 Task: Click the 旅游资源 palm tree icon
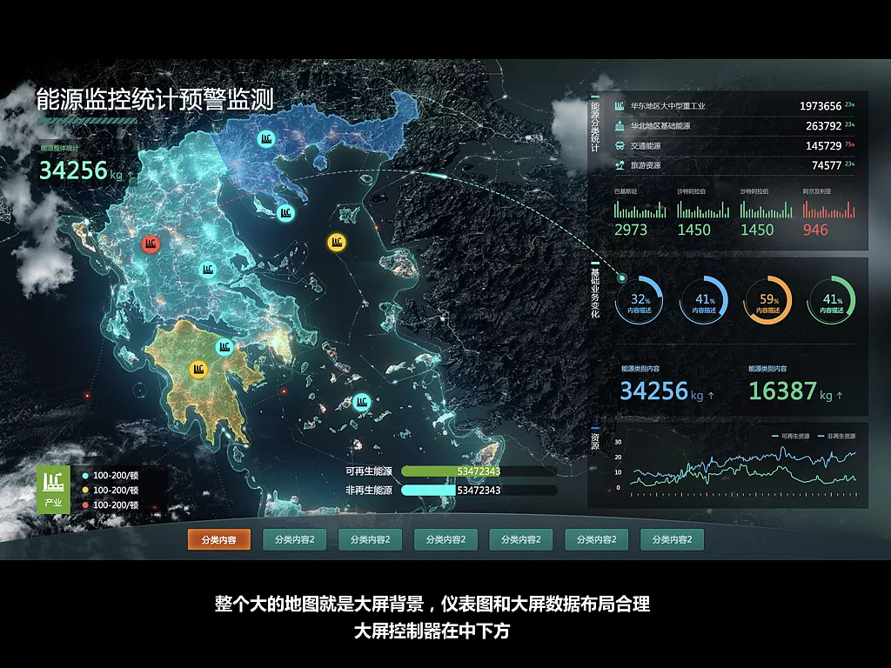620,165
